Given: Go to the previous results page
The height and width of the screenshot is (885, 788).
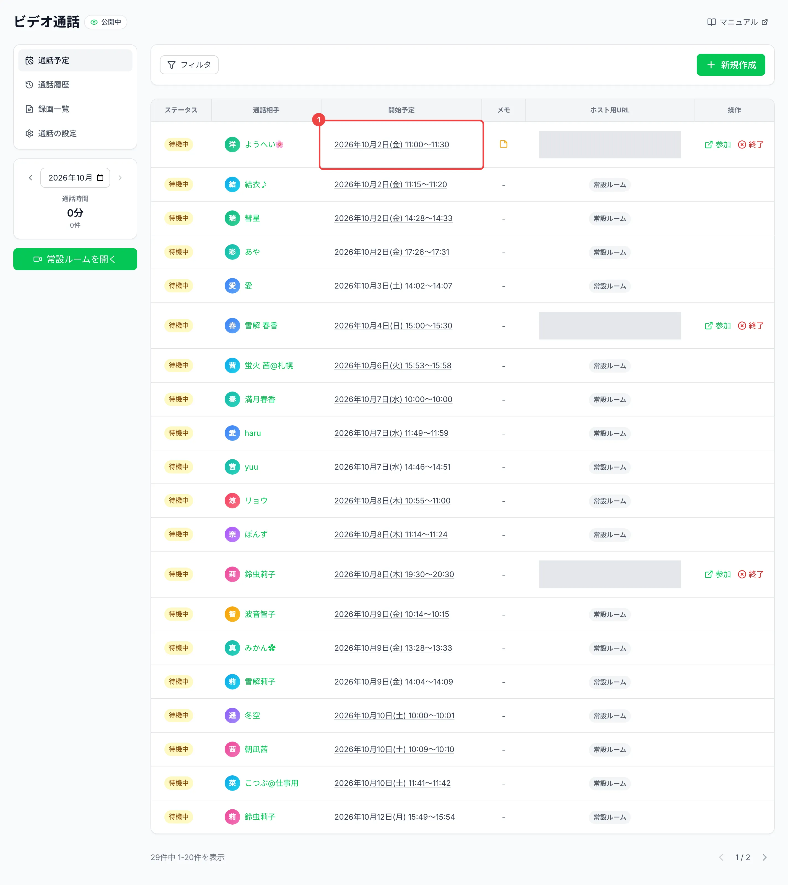Looking at the screenshot, I should 721,857.
